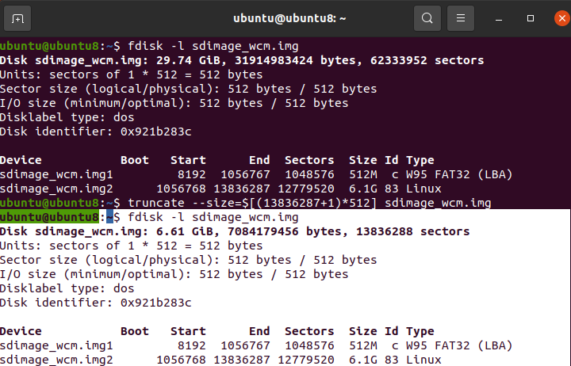Open a new terminal tab

17,18
